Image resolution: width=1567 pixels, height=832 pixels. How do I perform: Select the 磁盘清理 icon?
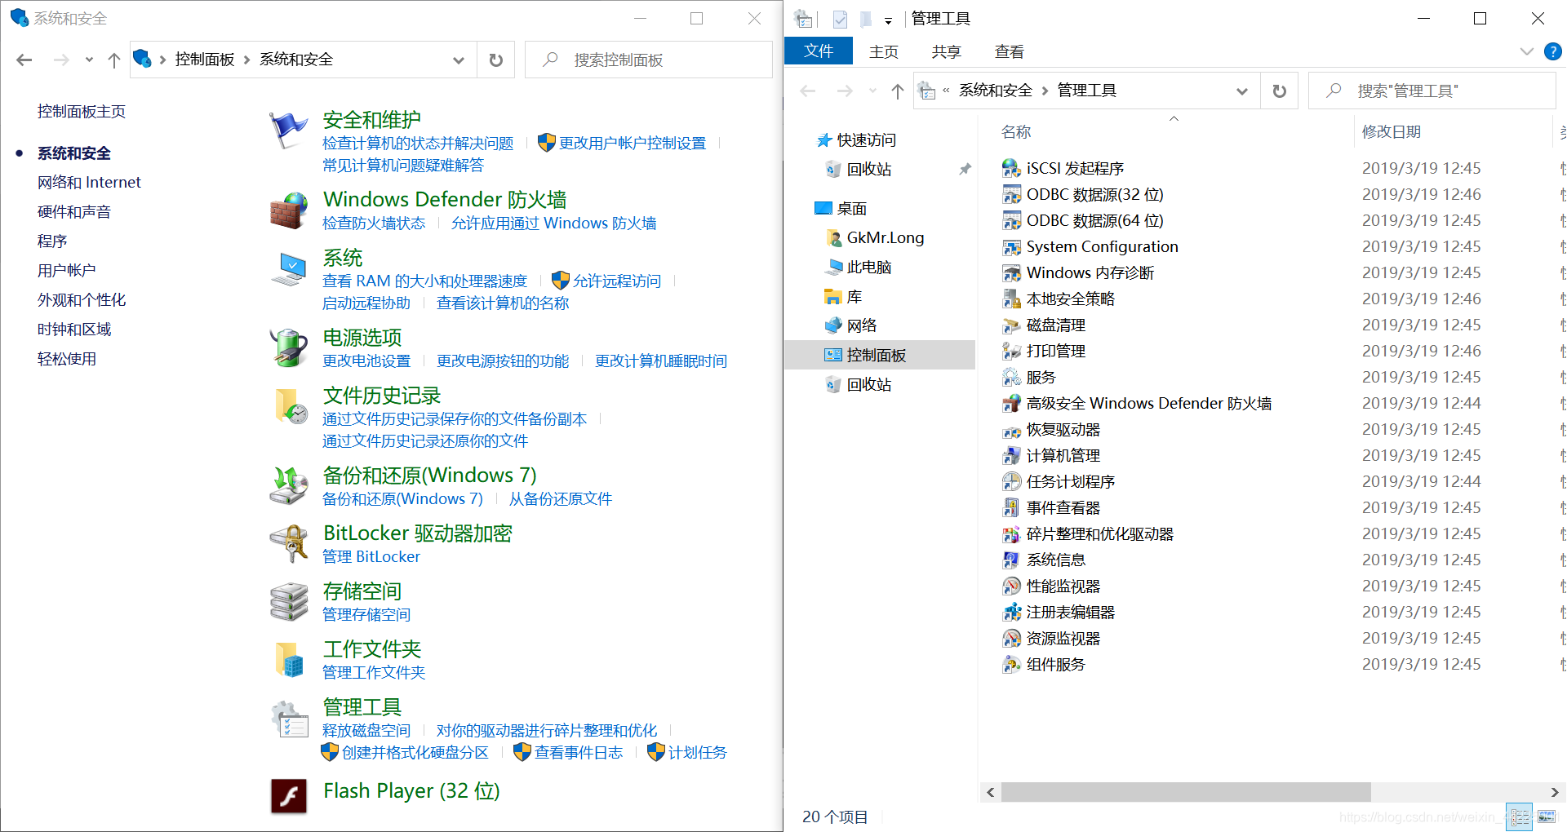(1011, 325)
